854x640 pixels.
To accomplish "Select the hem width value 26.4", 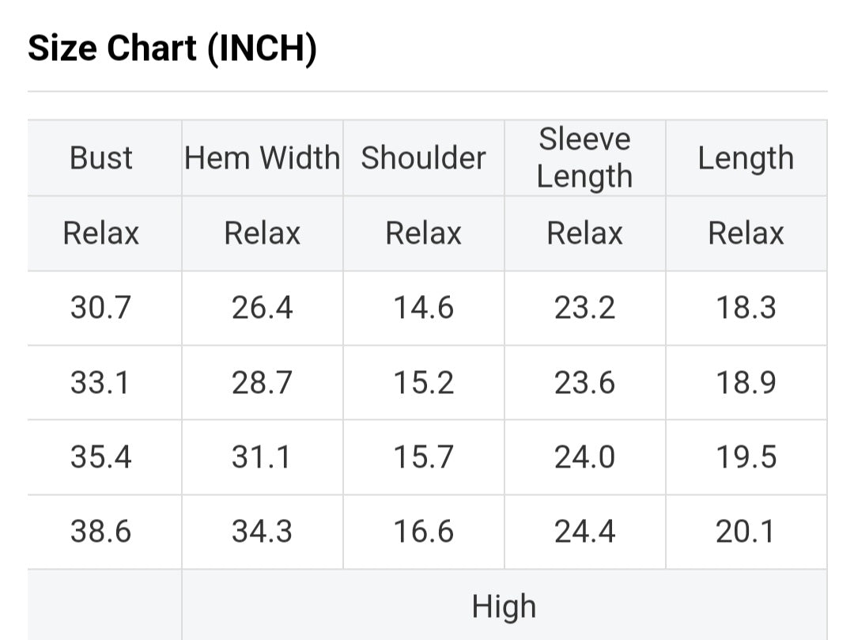I will pyautogui.click(x=262, y=308).
